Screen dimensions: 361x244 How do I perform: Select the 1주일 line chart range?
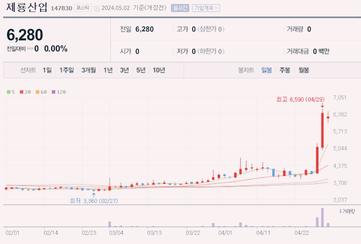[x=66, y=70]
